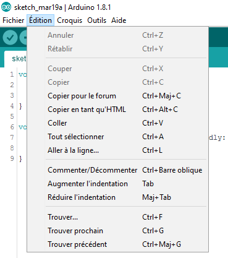This screenshot has width=228, height=258.
Task: Open the Fichier menu
Action: coord(13,20)
